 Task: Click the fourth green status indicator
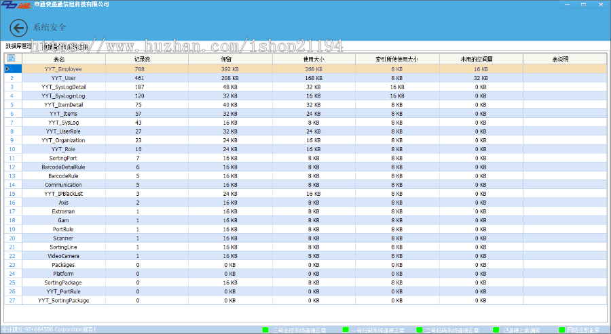[x=496, y=330]
